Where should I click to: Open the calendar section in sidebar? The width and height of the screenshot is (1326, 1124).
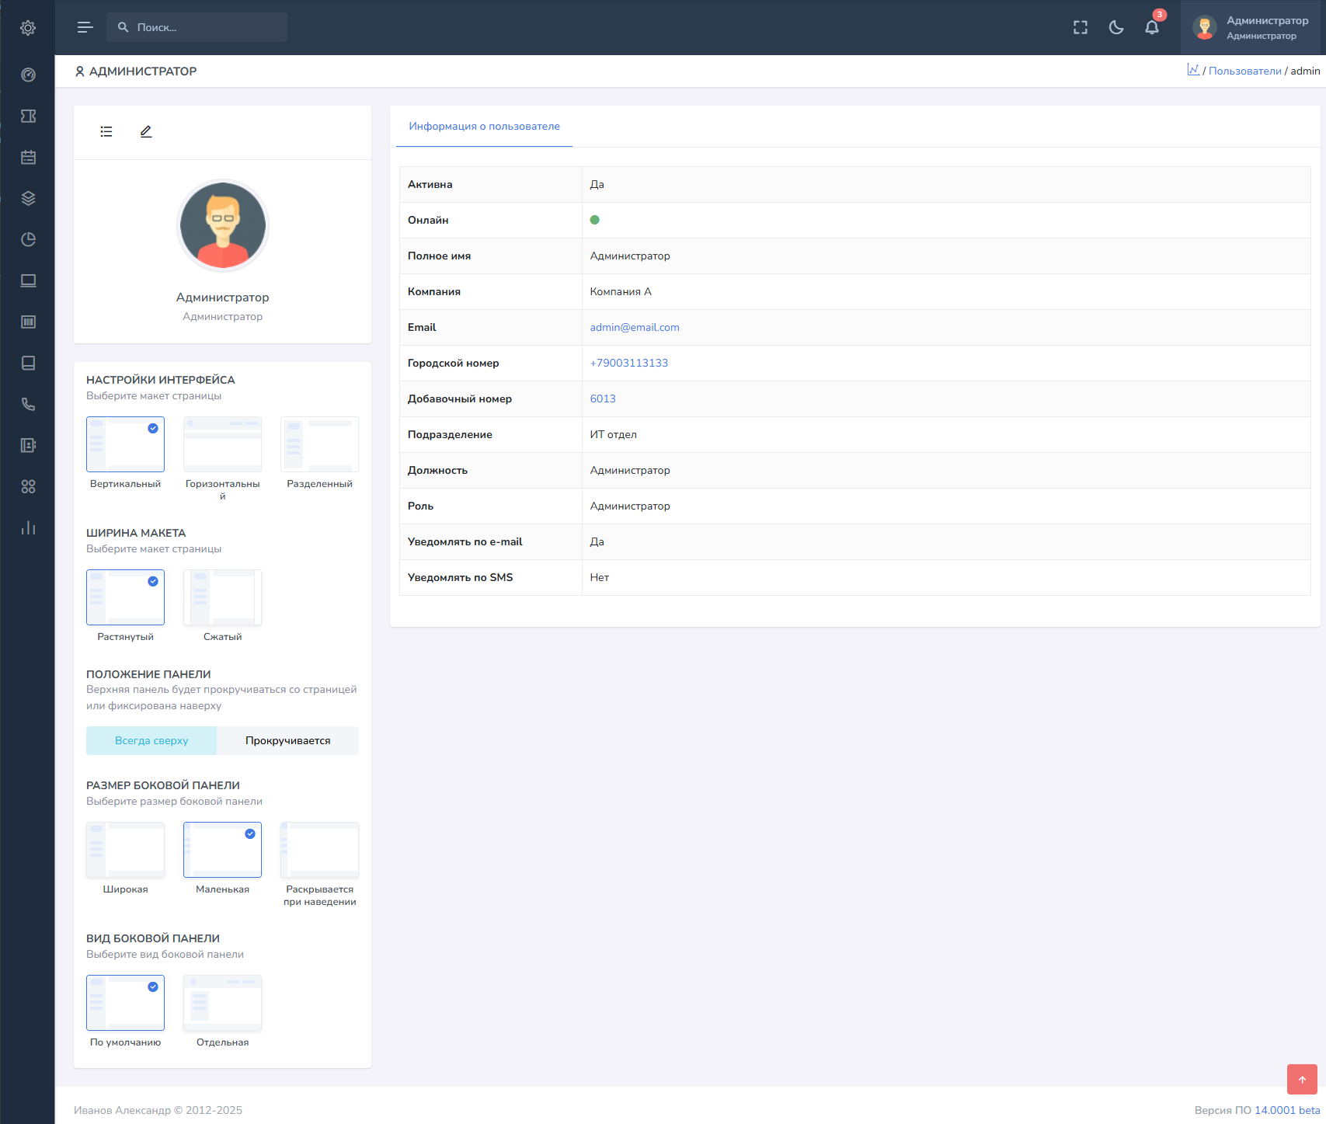coord(28,157)
